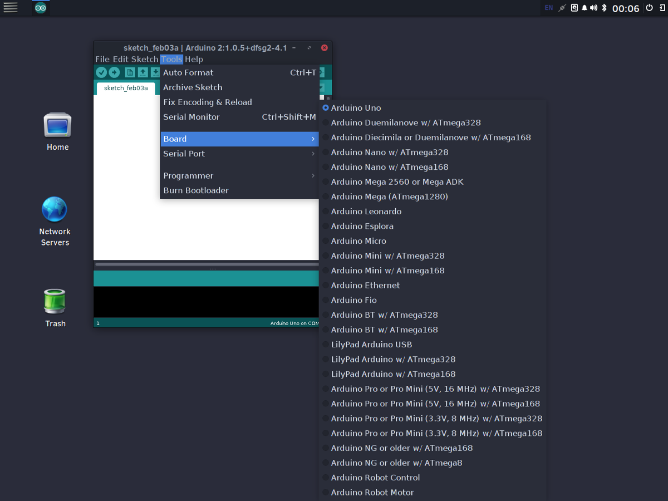
Task: Select Arduino Nano w/ ATmega328
Action: (x=433, y=152)
